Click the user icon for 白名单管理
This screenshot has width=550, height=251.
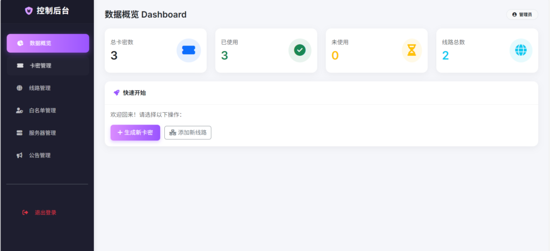click(19, 110)
